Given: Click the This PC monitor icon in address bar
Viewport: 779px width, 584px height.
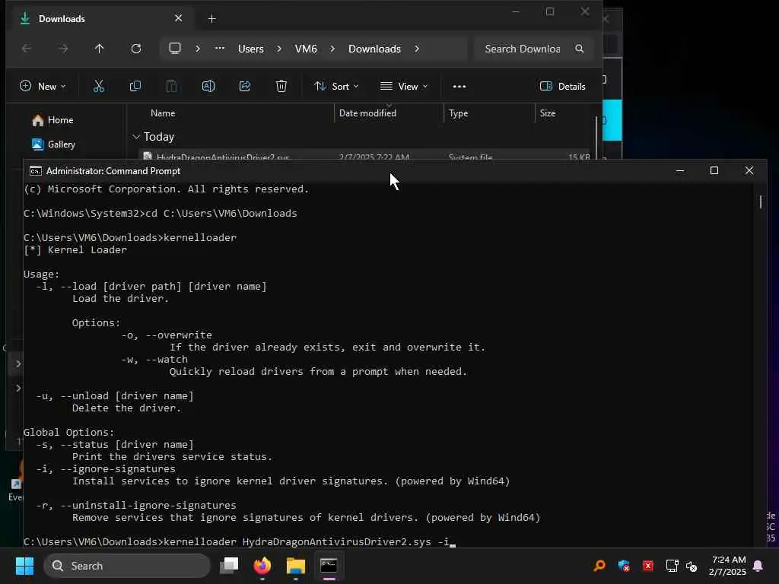Looking at the screenshot, I should 175,48.
